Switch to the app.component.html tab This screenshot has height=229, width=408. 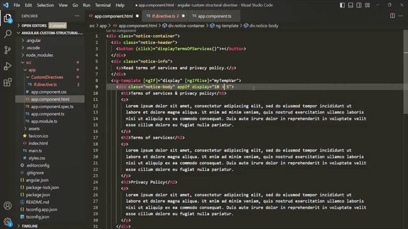coord(113,16)
